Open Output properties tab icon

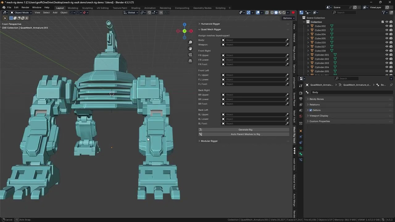[x=301, y=99]
